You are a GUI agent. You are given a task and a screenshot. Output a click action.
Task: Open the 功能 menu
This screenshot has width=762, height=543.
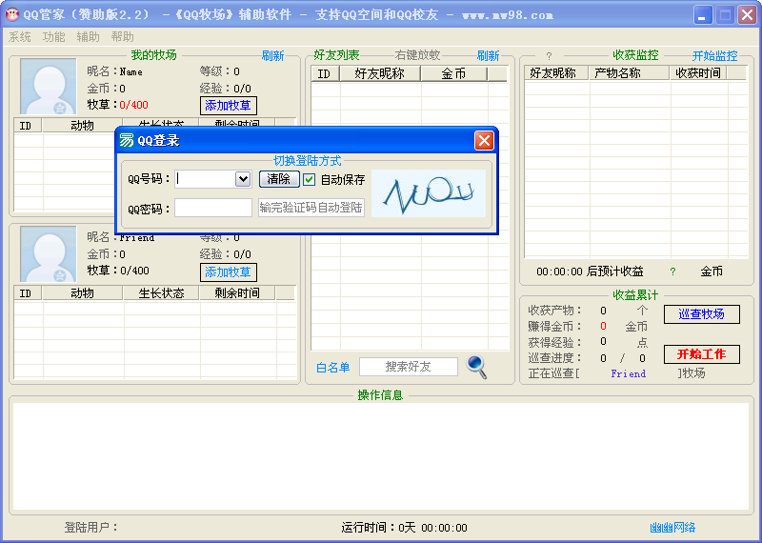point(54,37)
